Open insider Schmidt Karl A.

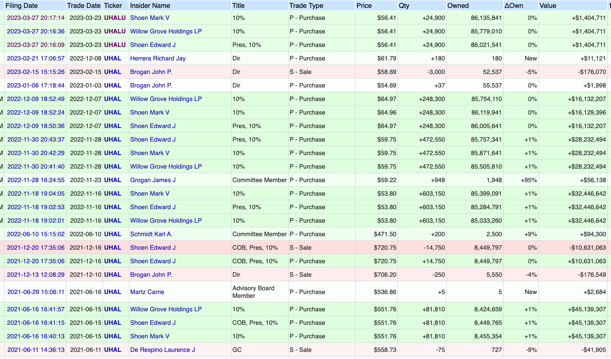coord(151,234)
